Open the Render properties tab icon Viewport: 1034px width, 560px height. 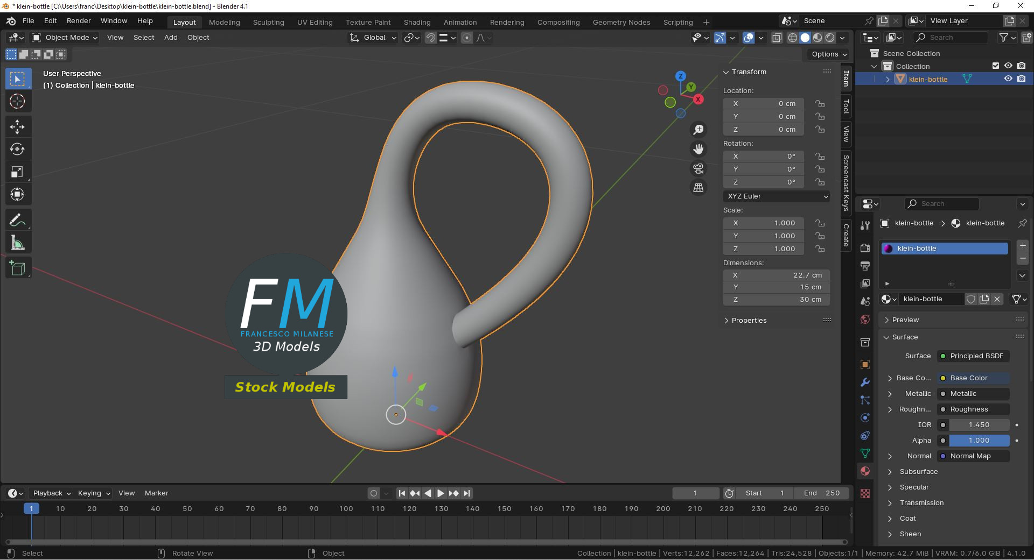[865, 248]
